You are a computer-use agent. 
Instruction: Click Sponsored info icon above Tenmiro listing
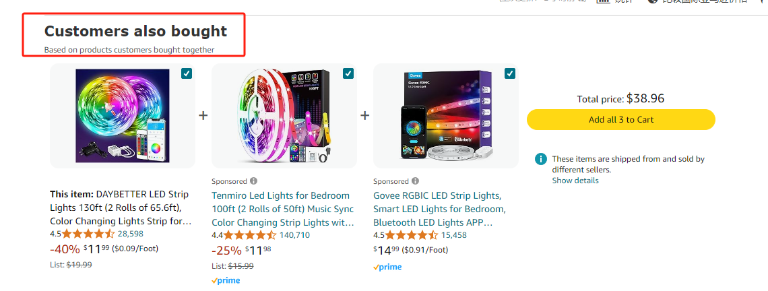click(254, 181)
